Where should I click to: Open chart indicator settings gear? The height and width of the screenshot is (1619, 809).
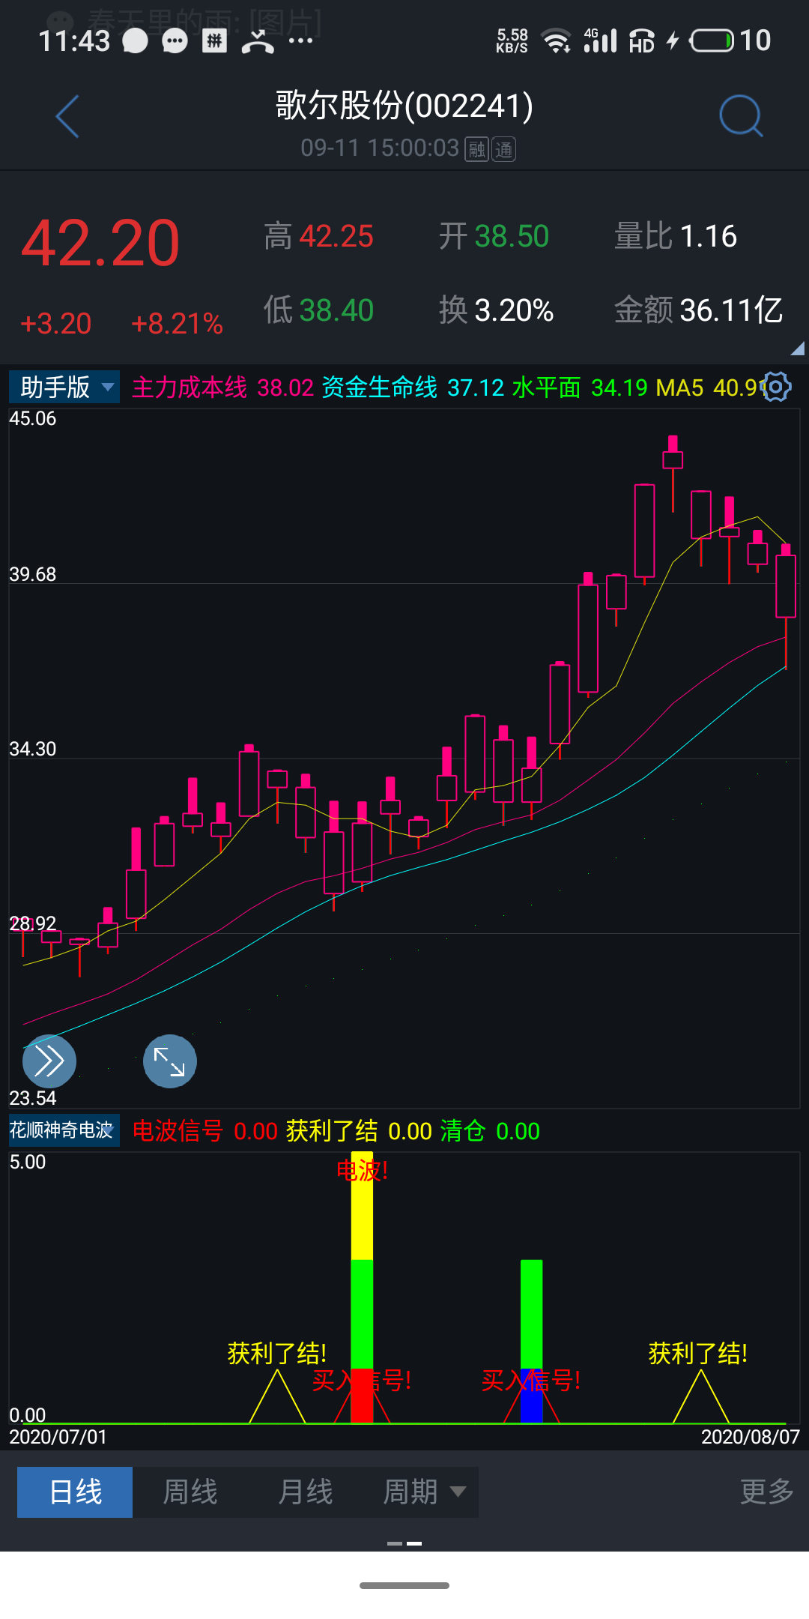pyautogui.click(x=776, y=387)
